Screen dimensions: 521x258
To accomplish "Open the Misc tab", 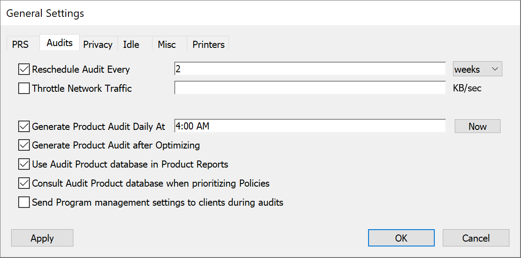I will coord(169,44).
